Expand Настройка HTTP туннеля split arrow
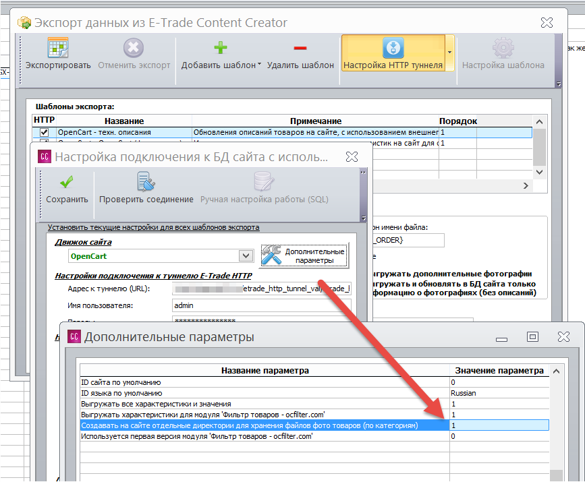The width and height of the screenshot is (585, 482). tap(449, 53)
